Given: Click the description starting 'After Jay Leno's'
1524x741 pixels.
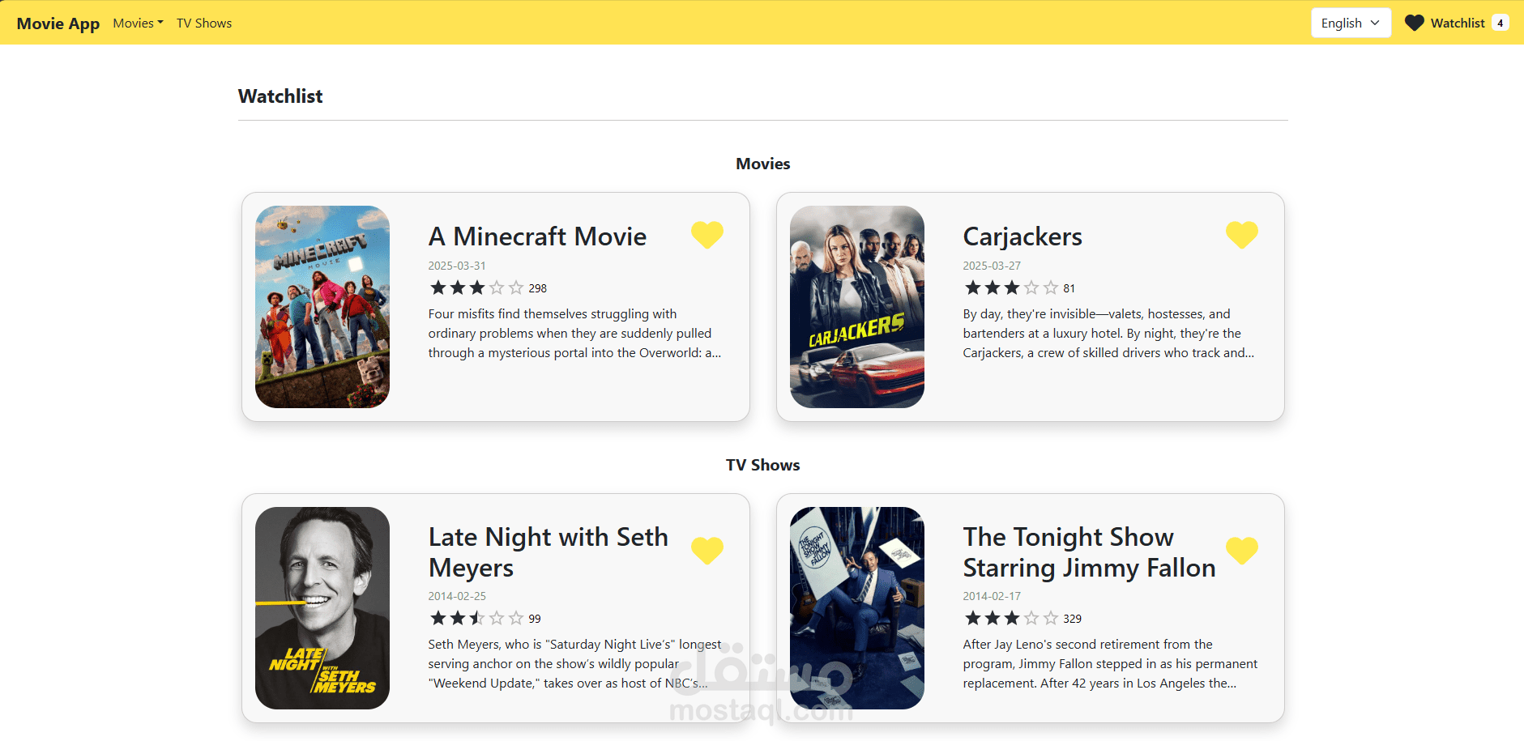Looking at the screenshot, I should coord(1110,664).
